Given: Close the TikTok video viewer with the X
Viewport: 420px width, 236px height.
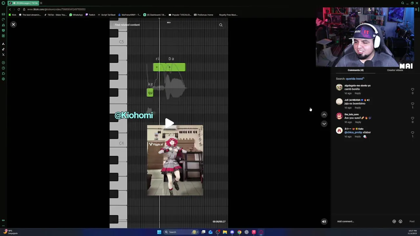Looking at the screenshot, I should click(13, 25).
